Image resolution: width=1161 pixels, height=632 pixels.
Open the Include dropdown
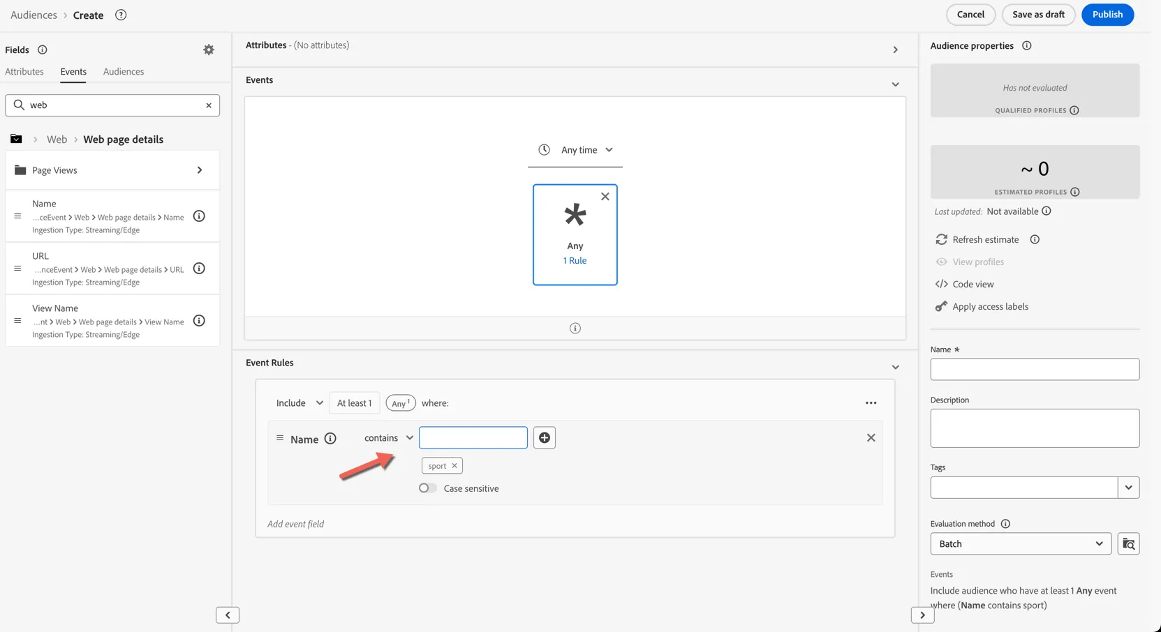point(300,403)
